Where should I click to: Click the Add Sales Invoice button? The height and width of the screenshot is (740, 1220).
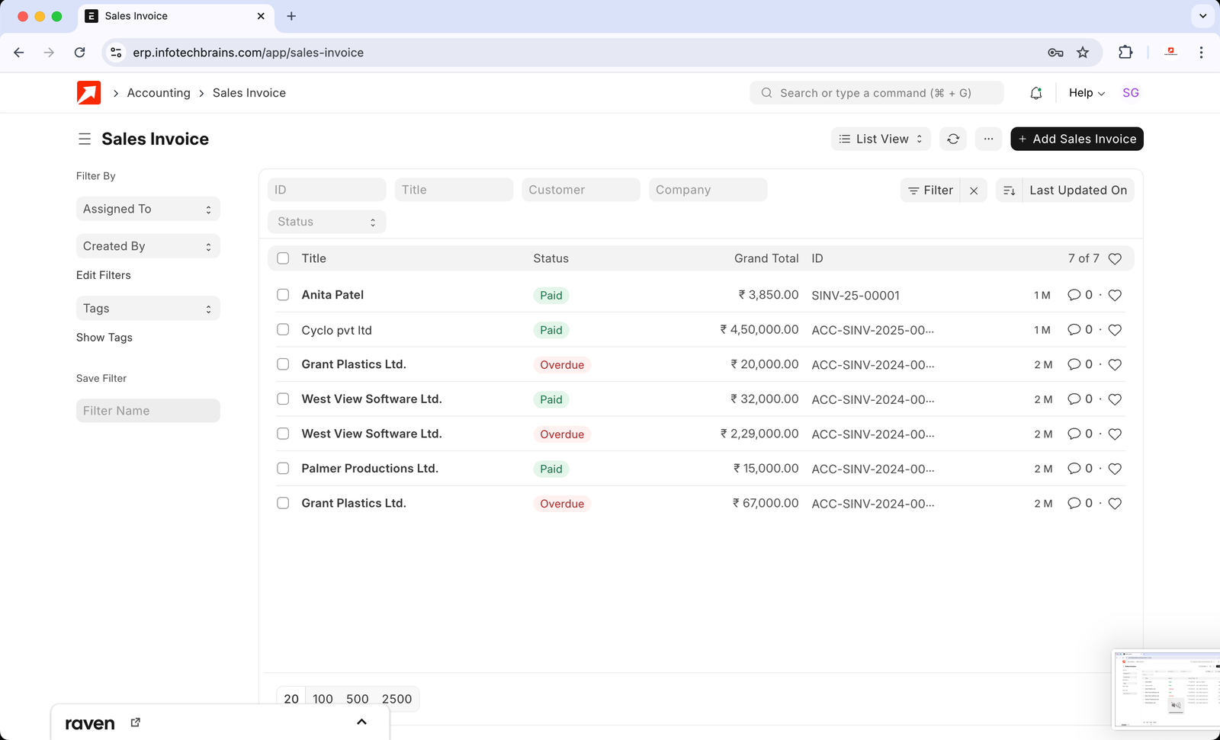click(x=1077, y=139)
